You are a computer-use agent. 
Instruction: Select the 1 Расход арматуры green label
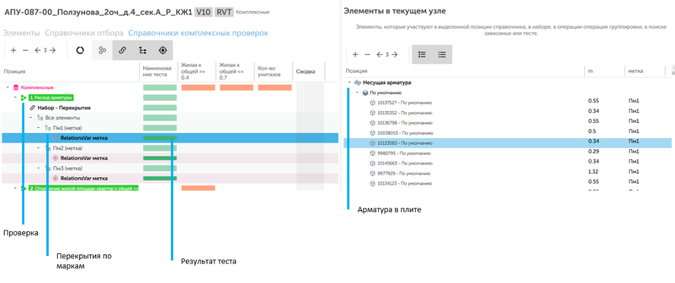click(51, 97)
